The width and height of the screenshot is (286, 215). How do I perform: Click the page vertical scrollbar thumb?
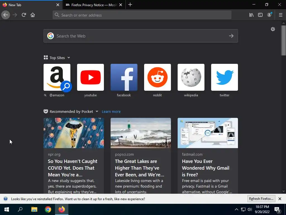point(283,40)
